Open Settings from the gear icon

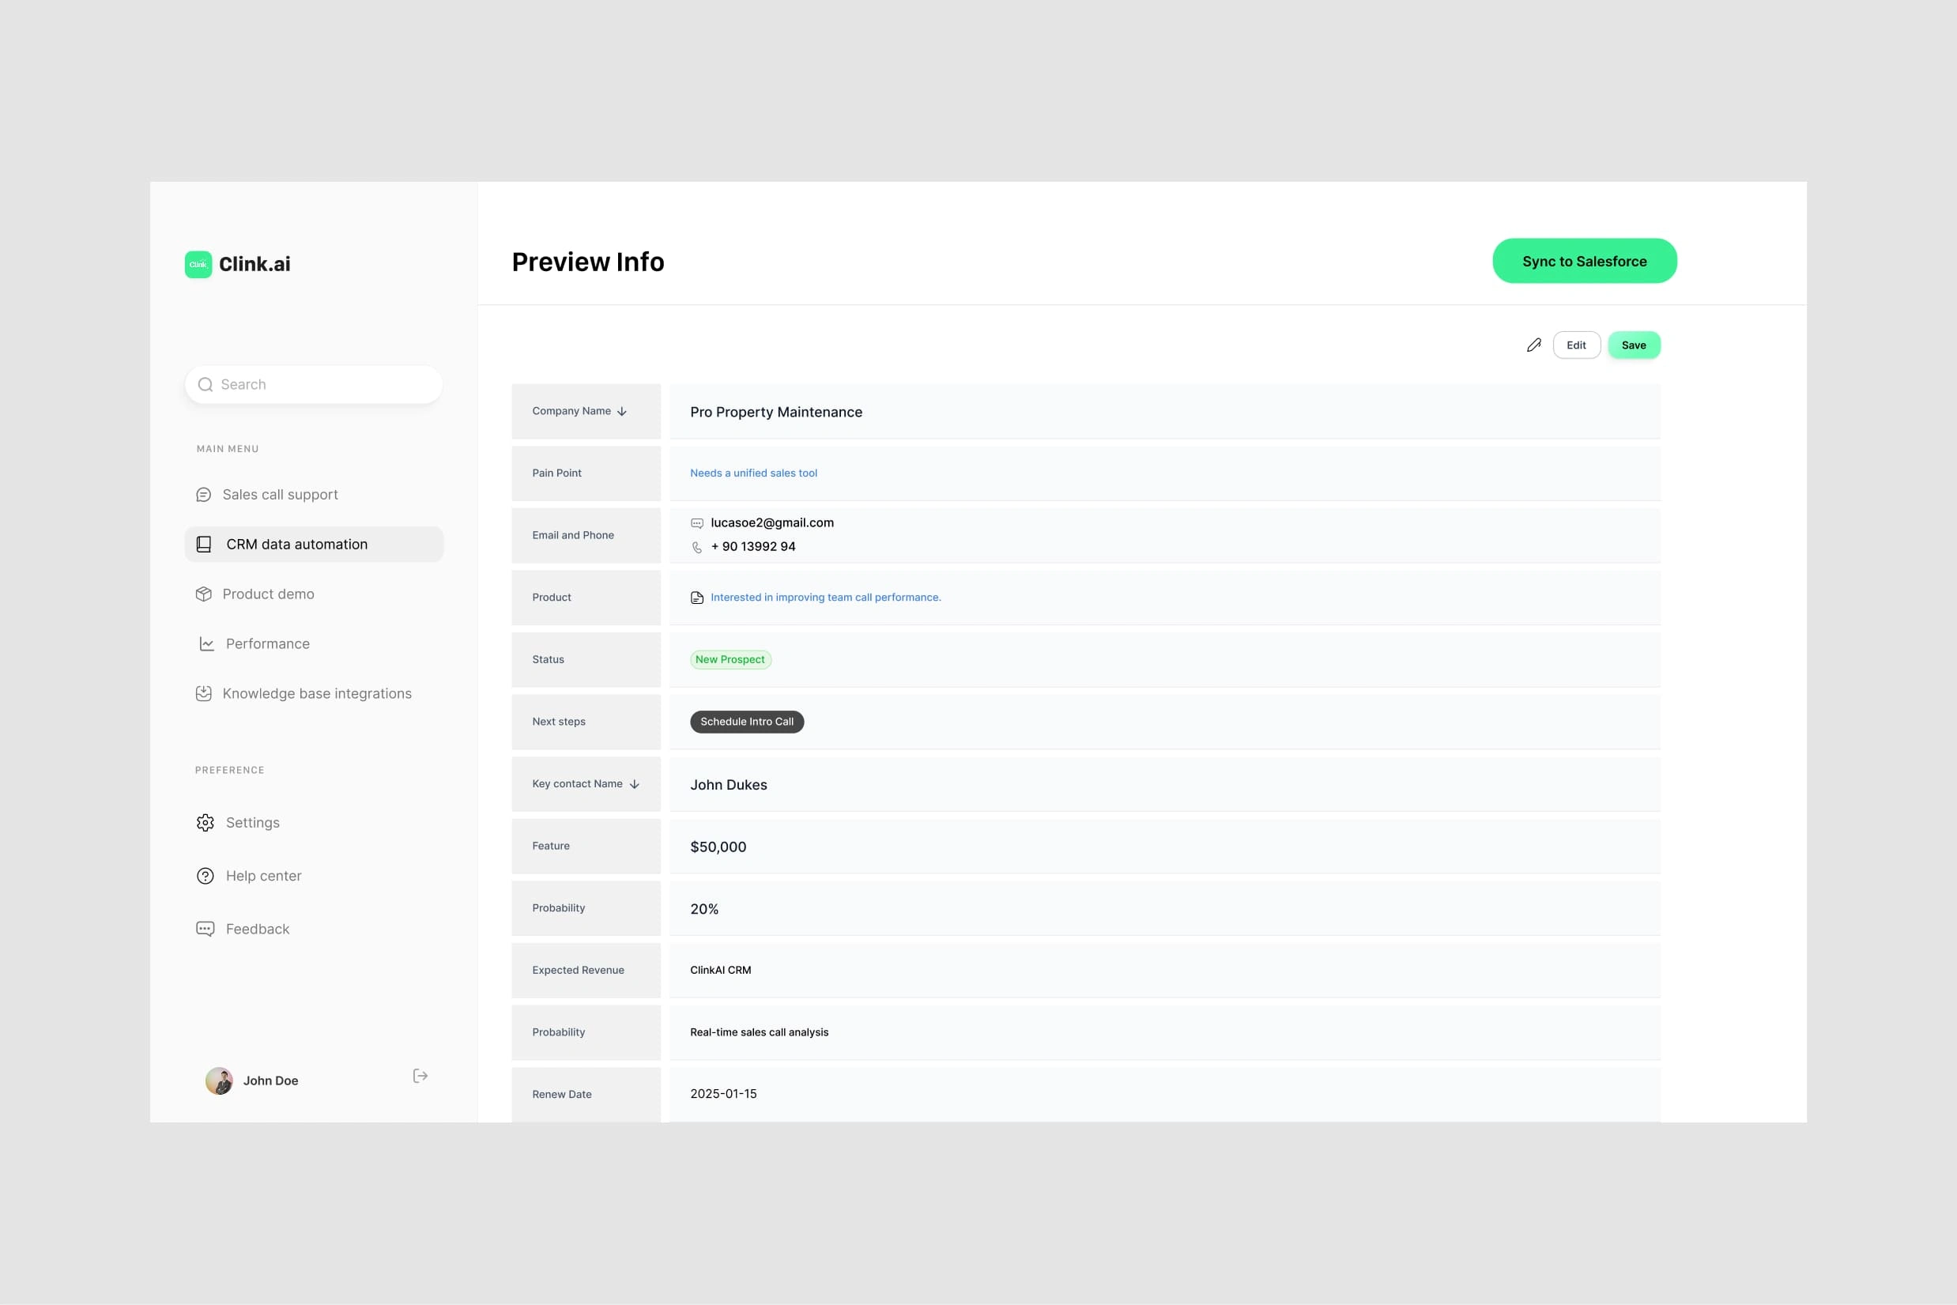click(x=206, y=822)
